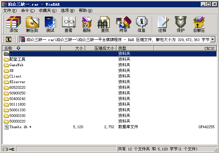The width and height of the screenshot is (219, 153).
Task: Click the 0F442255 CRC32 value
Action: point(206,127)
